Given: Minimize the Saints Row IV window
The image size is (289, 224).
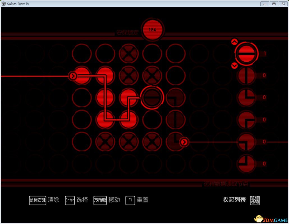Looking at the screenshot, I should pos(265,4).
